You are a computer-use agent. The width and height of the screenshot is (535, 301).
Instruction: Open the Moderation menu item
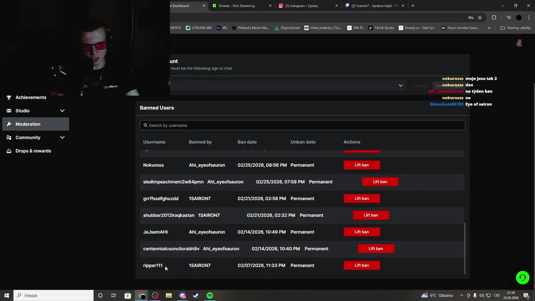tap(36, 124)
